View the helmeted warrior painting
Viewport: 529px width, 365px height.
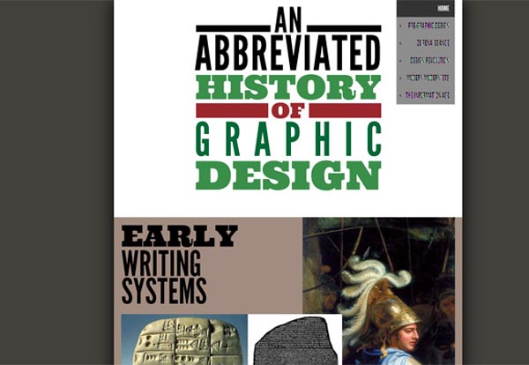[378, 291]
